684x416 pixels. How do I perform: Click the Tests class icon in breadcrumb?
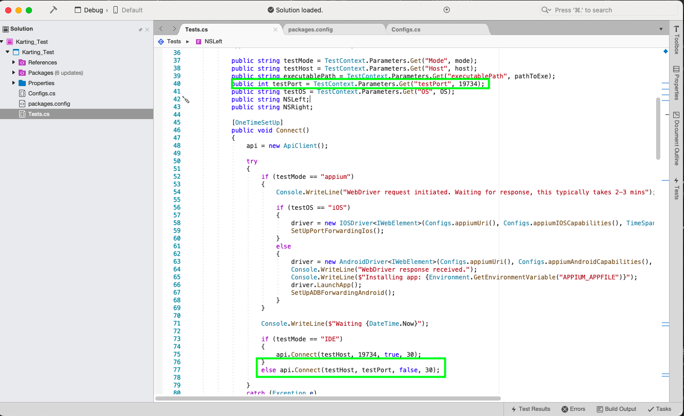[x=161, y=41]
